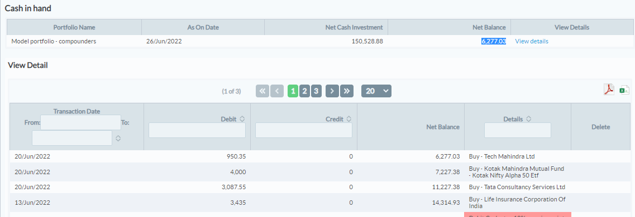
Task: Select net balance 11,227.38
Action: 446,187
